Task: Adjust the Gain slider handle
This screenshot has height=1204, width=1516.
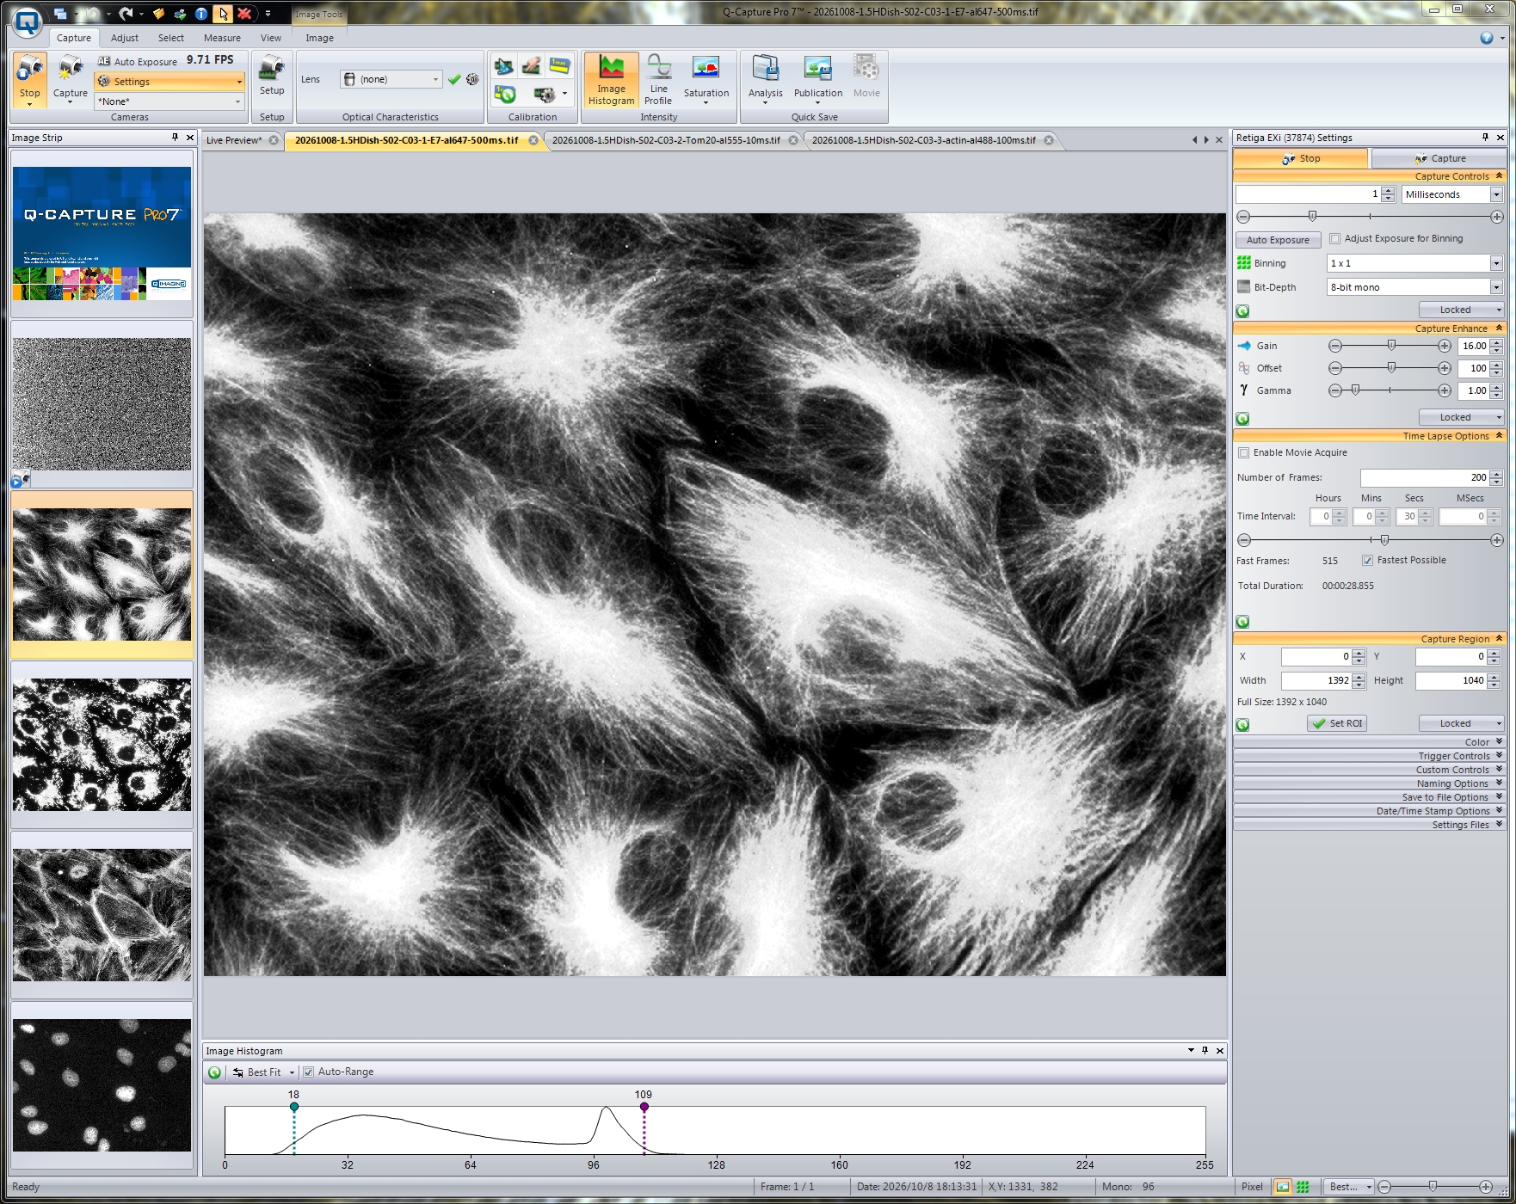Action: tap(1391, 345)
